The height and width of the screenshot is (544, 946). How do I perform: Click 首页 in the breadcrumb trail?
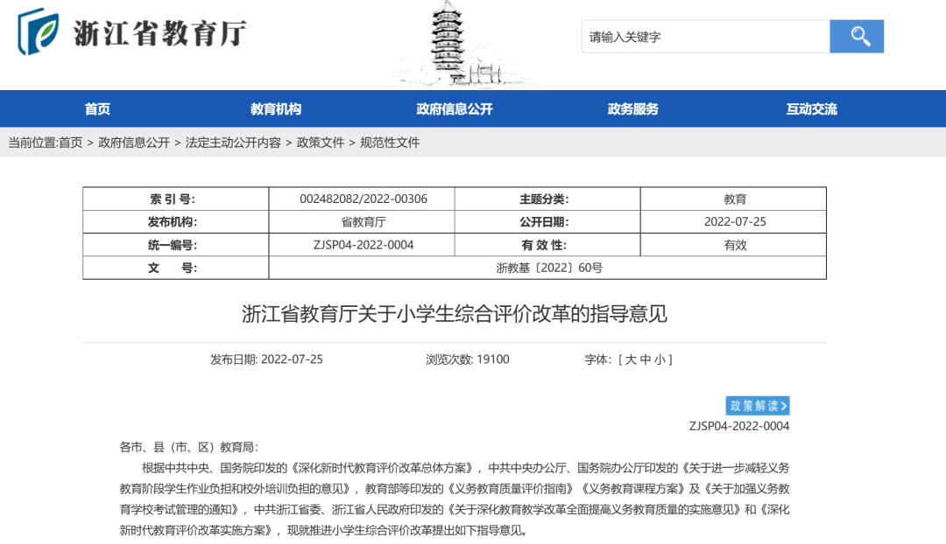70,143
